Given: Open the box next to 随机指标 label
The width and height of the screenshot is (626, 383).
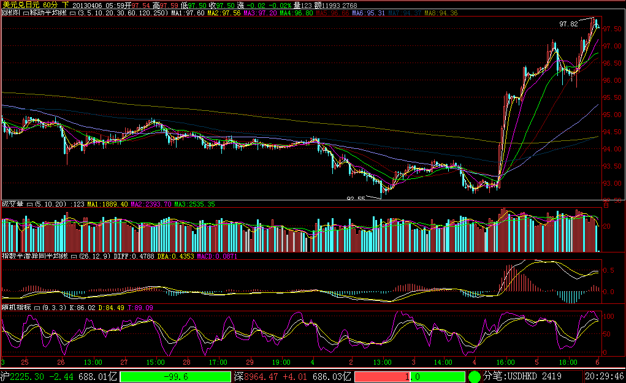Looking at the screenshot, I should click(x=38, y=308).
